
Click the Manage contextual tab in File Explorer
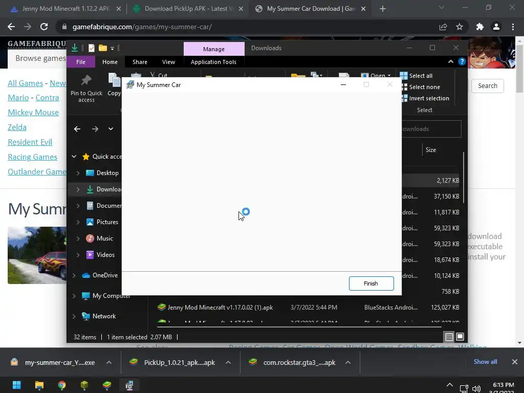click(x=214, y=49)
